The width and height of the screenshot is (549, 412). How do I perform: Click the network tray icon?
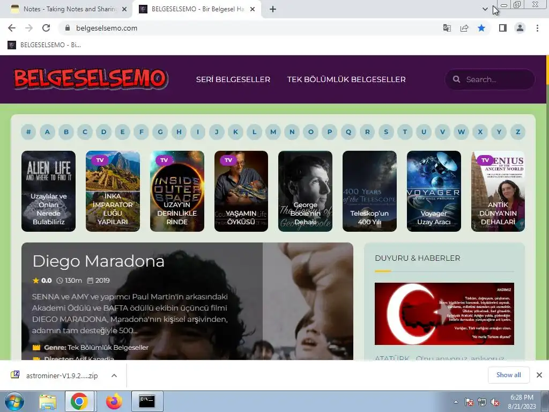click(x=482, y=402)
